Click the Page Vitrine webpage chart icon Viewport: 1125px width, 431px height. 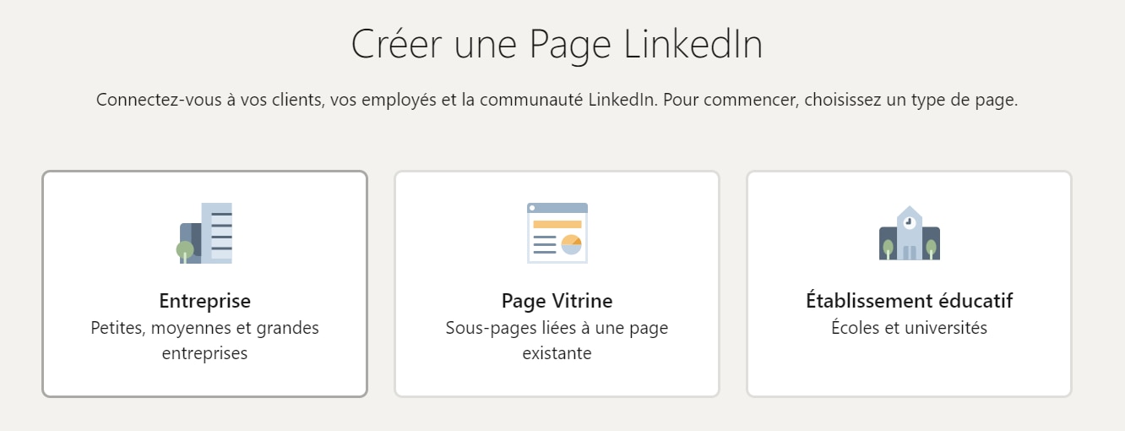(x=557, y=233)
